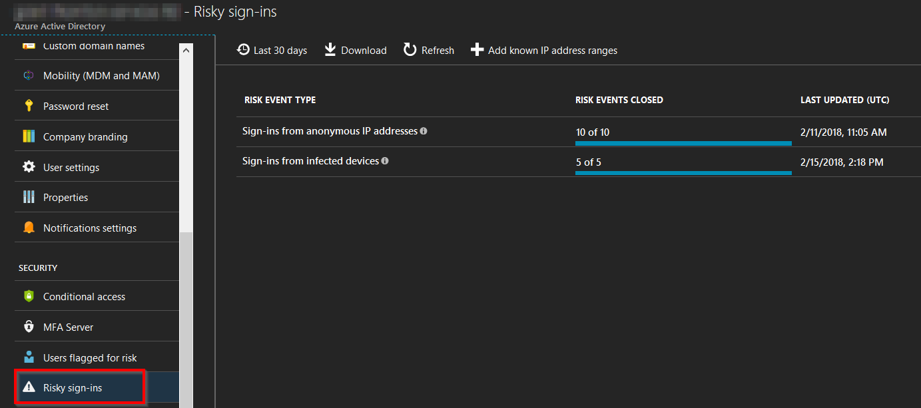Open Custom domain names menu item

tap(93, 46)
